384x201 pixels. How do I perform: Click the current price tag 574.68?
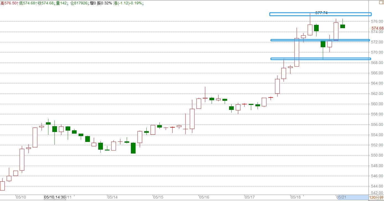[x=377, y=28]
